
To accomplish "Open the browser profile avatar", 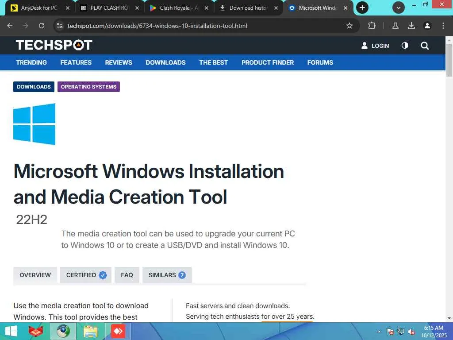I will click(427, 26).
